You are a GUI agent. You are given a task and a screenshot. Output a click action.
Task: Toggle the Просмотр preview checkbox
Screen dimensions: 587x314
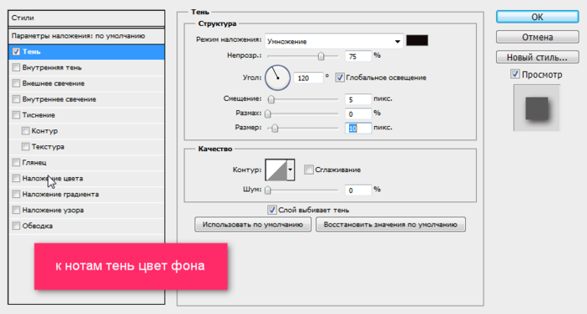tap(515, 74)
